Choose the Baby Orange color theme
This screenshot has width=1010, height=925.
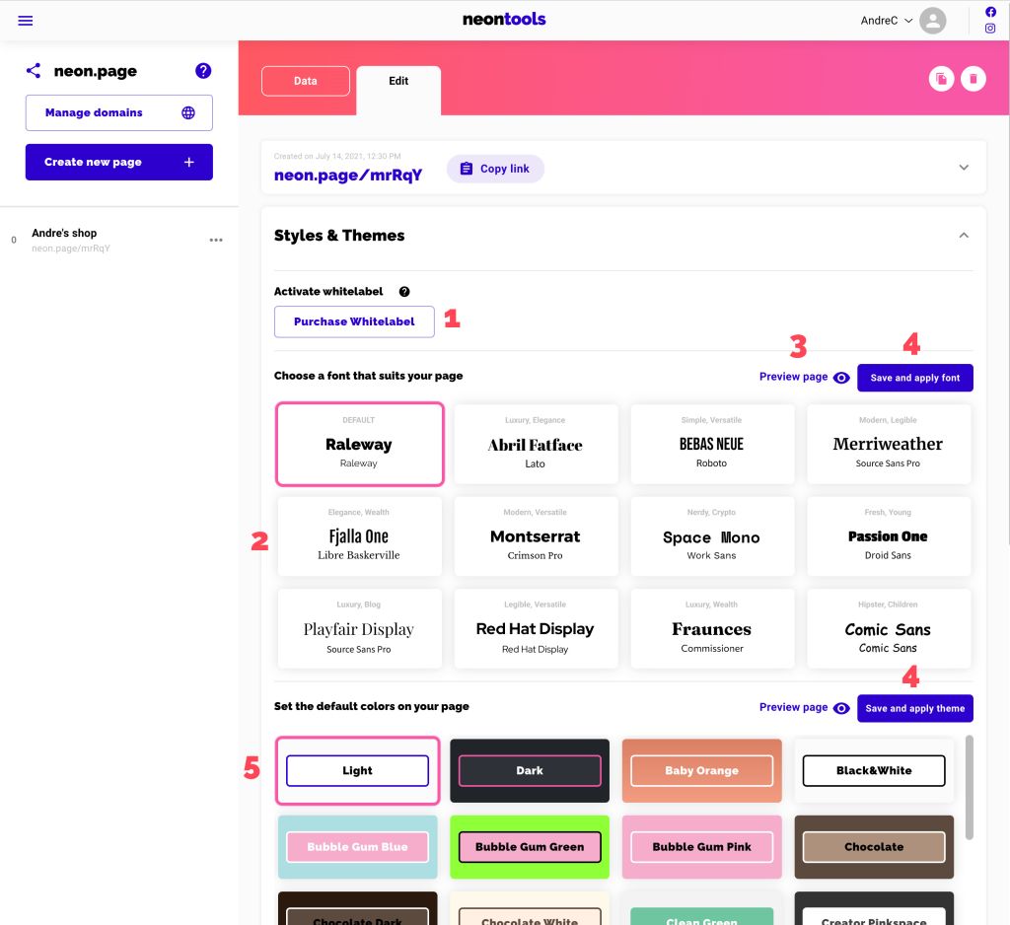pyautogui.click(x=701, y=770)
